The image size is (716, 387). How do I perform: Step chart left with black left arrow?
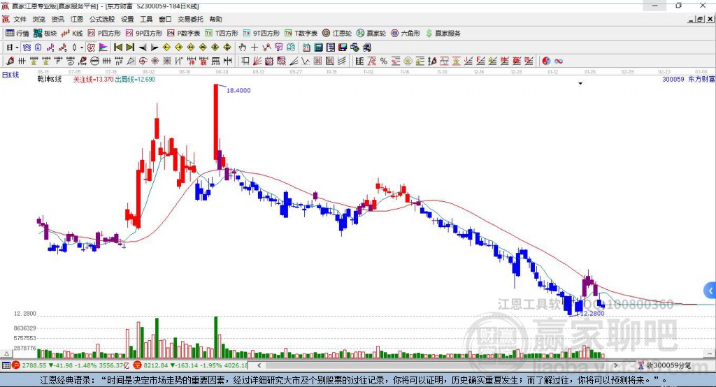143,48
